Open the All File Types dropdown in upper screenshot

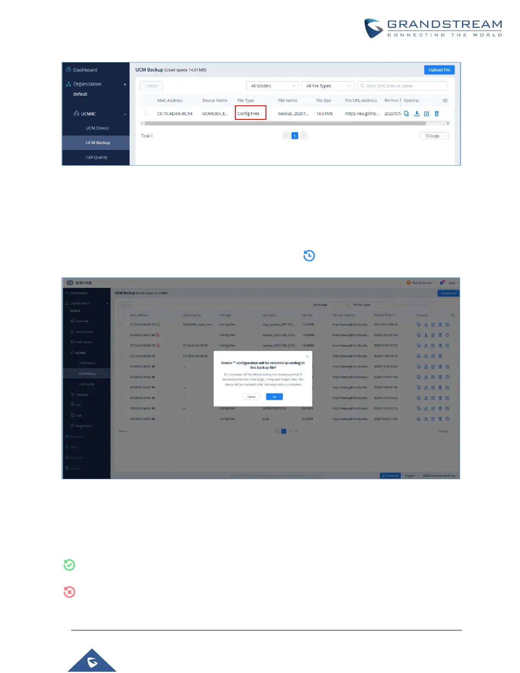point(328,86)
